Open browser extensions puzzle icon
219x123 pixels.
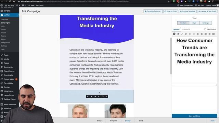pyautogui.click(x=209, y=1)
